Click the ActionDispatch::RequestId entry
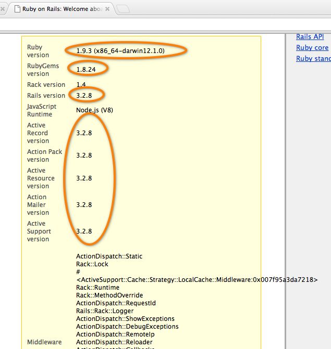The width and height of the screenshot is (331, 349). click(x=116, y=303)
